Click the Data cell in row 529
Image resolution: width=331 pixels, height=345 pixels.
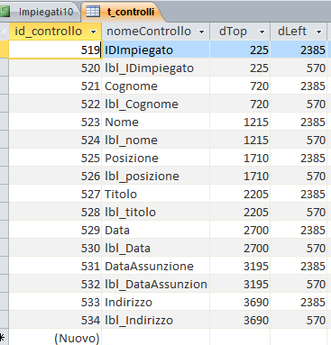pos(156,230)
